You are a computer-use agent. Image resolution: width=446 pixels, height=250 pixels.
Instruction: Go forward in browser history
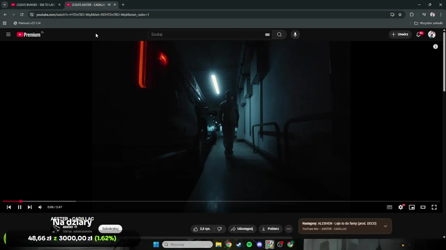(x=14, y=15)
